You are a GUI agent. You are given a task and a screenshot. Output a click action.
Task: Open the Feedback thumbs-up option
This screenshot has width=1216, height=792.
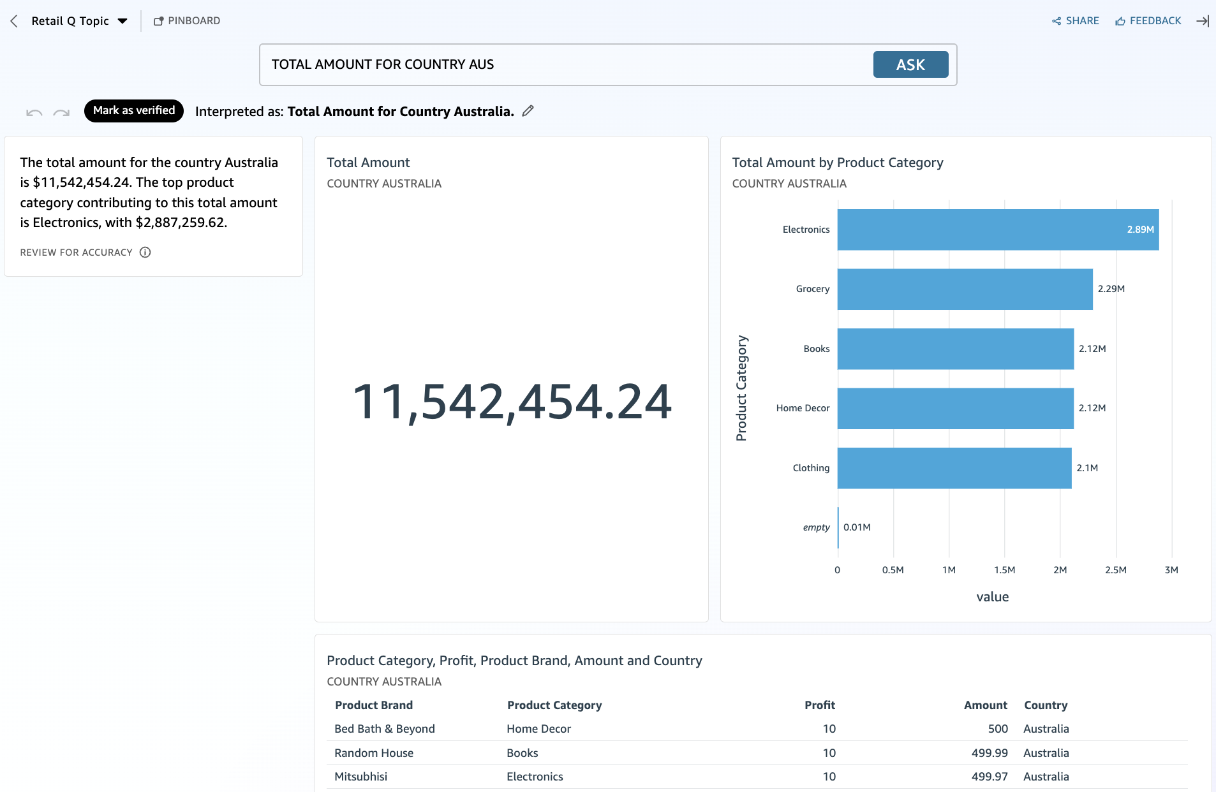pyautogui.click(x=1148, y=21)
